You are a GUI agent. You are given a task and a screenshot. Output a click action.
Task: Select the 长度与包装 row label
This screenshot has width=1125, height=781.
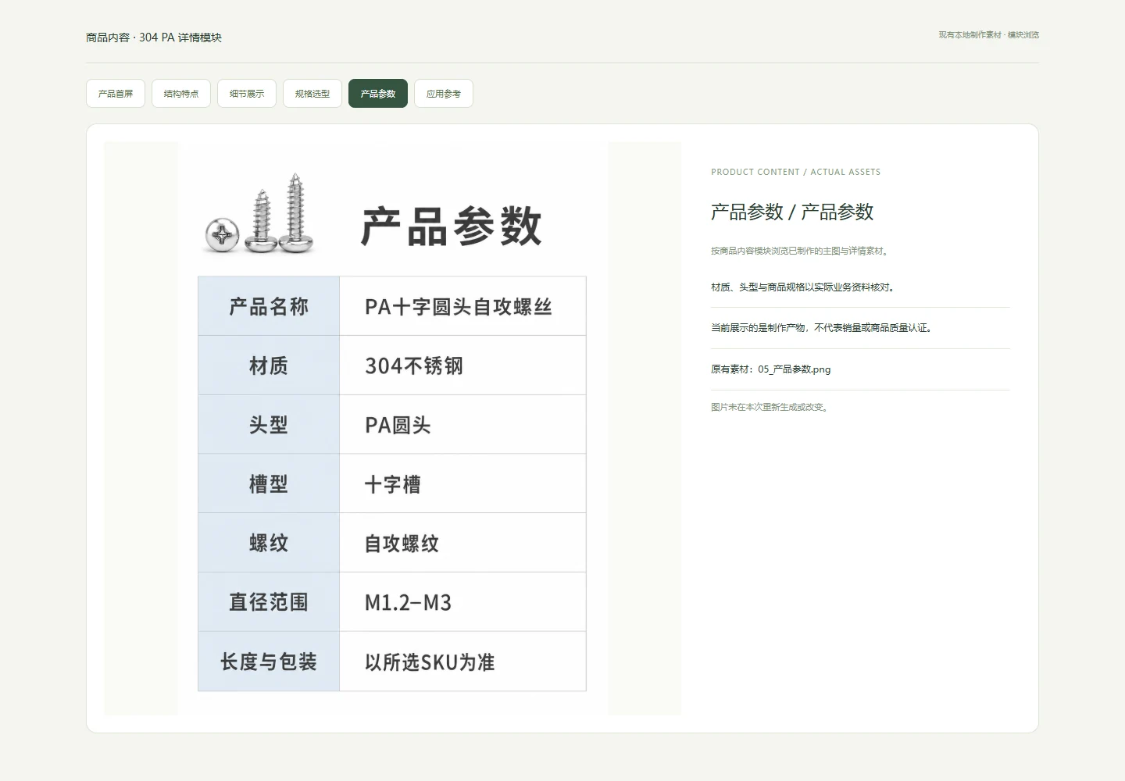(x=269, y=662)
